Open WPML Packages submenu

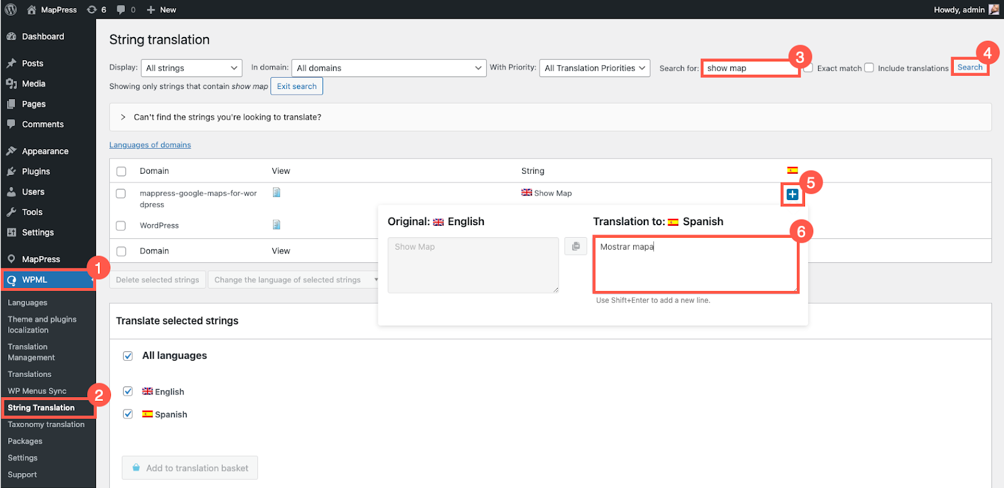point(25,441)
